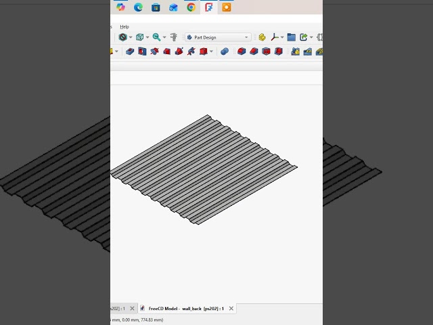
Task: Click the red Subtractive Primitive box icon
Action: click(x=204, y=51)
